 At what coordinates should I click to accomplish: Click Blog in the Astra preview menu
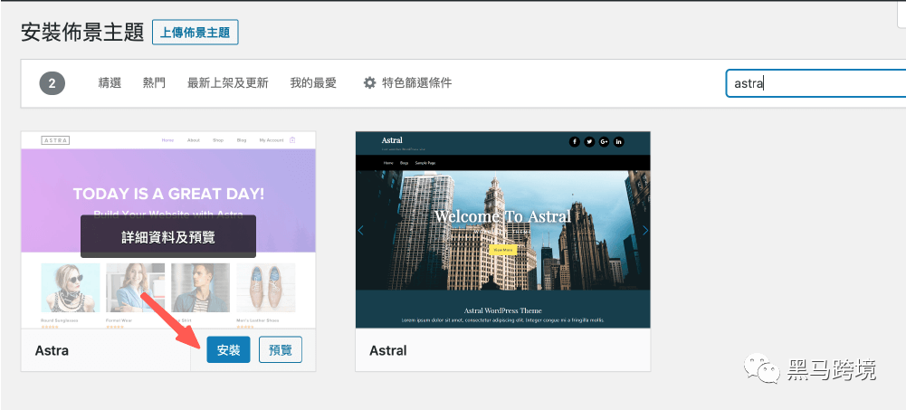pos(242,140)
